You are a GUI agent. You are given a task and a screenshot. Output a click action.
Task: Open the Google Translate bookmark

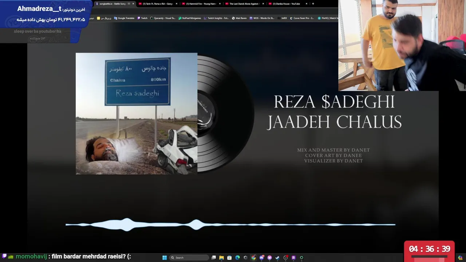coord(124,18)
